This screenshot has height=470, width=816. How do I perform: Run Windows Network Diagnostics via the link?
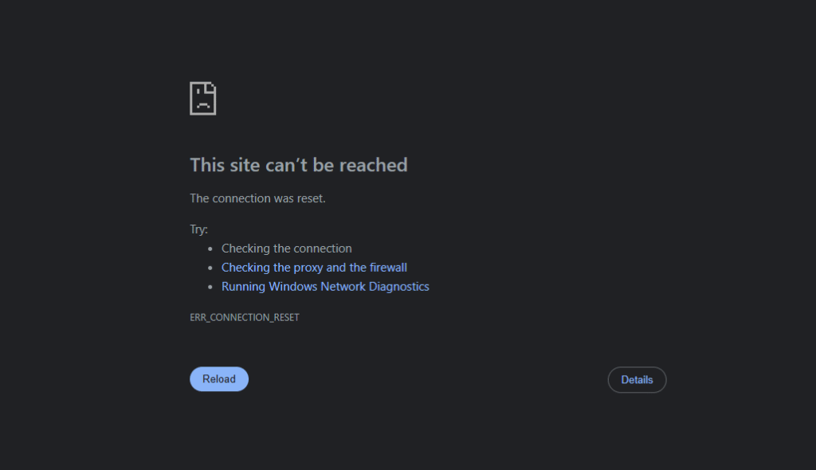(x=325, y=287)
